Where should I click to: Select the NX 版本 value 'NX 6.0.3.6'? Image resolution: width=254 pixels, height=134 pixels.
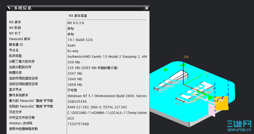(x=76, y=23)
